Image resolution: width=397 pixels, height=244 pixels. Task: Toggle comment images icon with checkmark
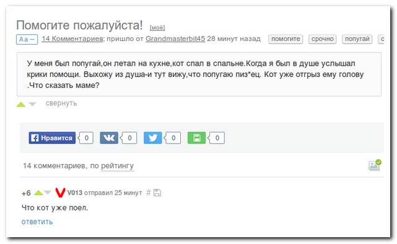tap(375, 165)
